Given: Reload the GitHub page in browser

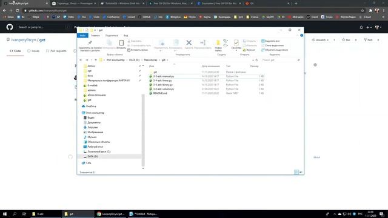Looking at the screenshot, I should pyautogui.click(x=17, y=11).
